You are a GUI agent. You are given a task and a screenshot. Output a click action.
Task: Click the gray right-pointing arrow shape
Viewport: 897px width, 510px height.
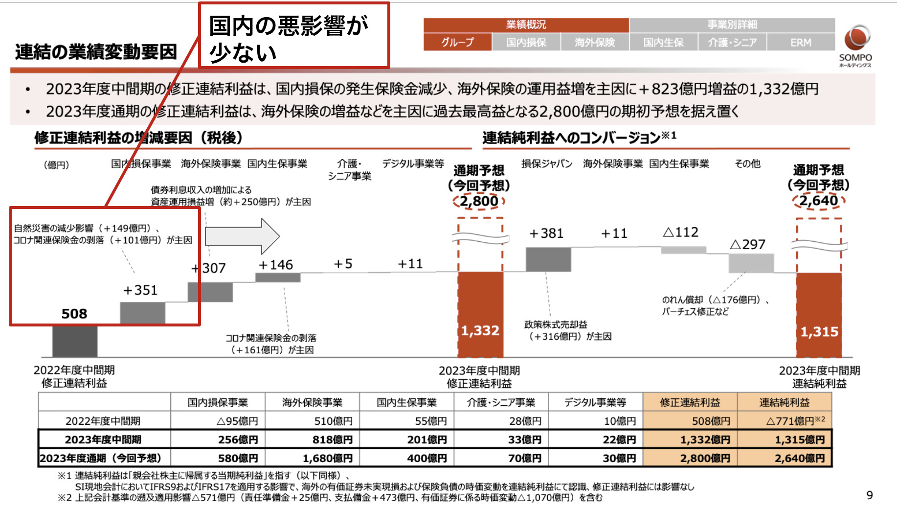pos(242,236)
